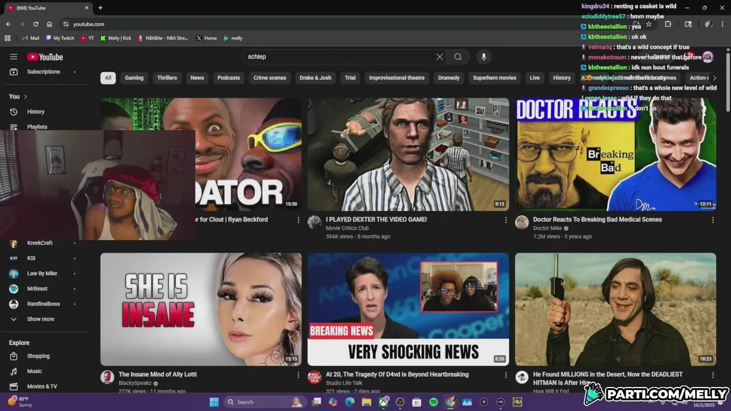Screen dimensions: 731x411
Task: Select the All filter chip
Action: click(108, 78)
